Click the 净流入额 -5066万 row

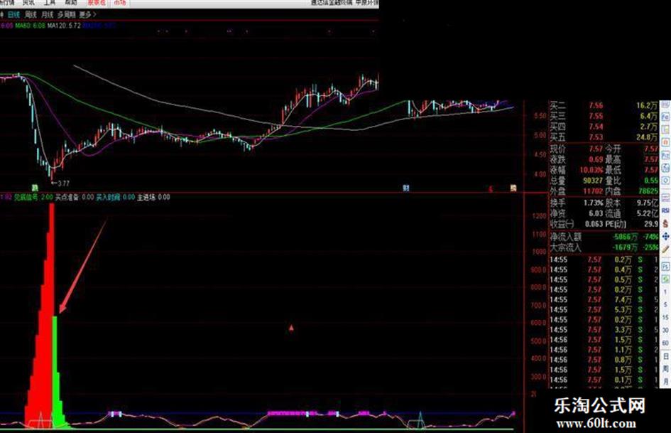tap(604, 237)
